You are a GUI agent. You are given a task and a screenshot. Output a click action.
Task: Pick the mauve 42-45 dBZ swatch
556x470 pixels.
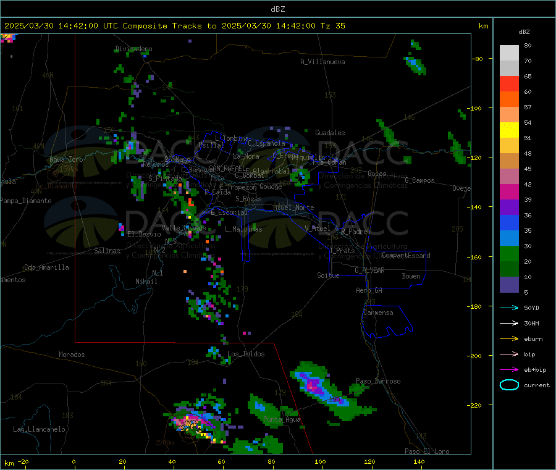click(509, 177)
